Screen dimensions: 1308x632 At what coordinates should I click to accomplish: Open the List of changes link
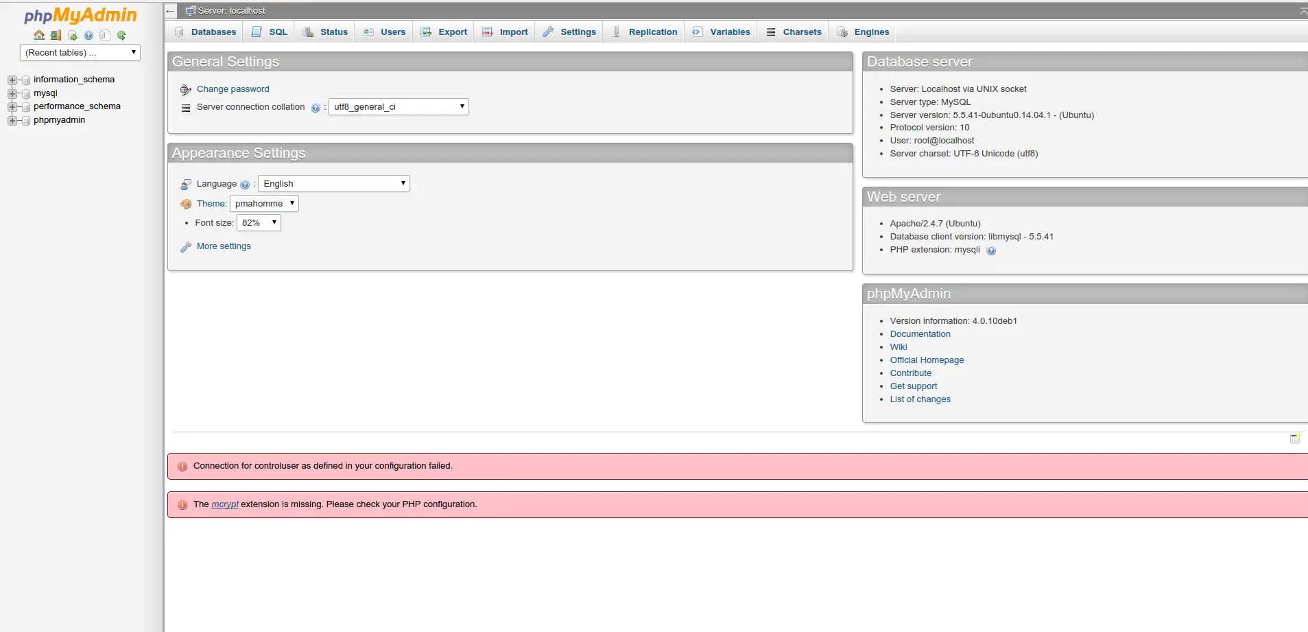pyautogui.click(x=920, y=399)
